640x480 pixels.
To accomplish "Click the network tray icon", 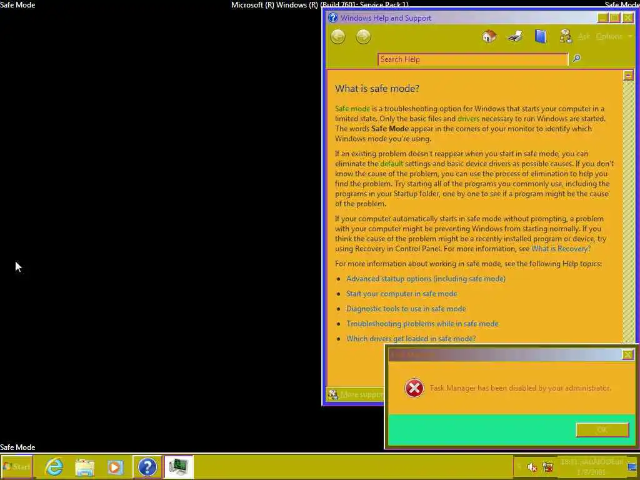I will point(547,466).
